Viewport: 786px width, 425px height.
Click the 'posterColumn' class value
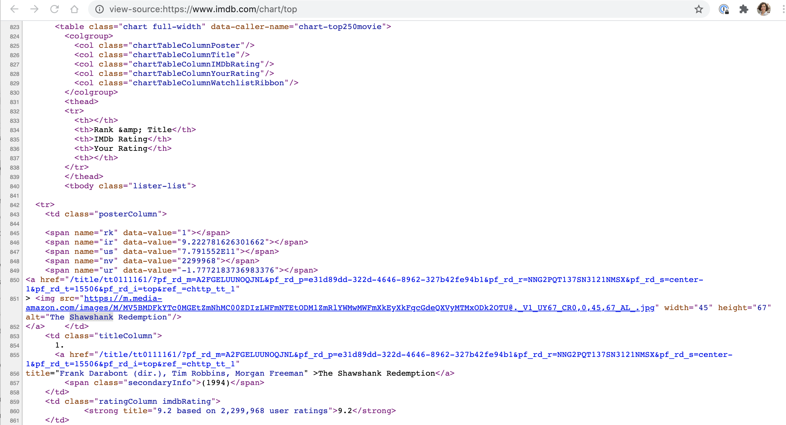[128, 214]
